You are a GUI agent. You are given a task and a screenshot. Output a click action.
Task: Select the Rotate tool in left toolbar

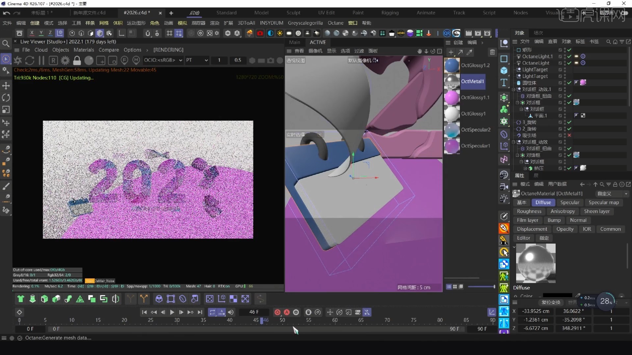click(6, 98)
